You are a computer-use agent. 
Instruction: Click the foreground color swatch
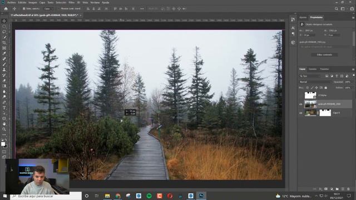coord(3,144)
